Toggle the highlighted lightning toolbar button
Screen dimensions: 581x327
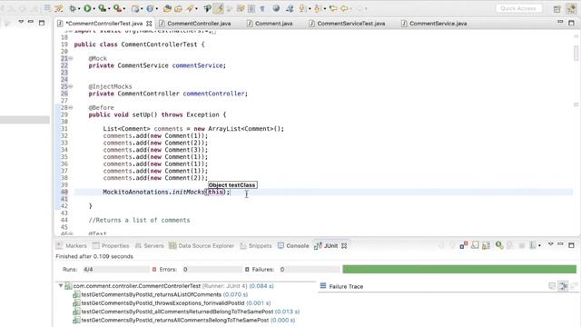point(219,8)
